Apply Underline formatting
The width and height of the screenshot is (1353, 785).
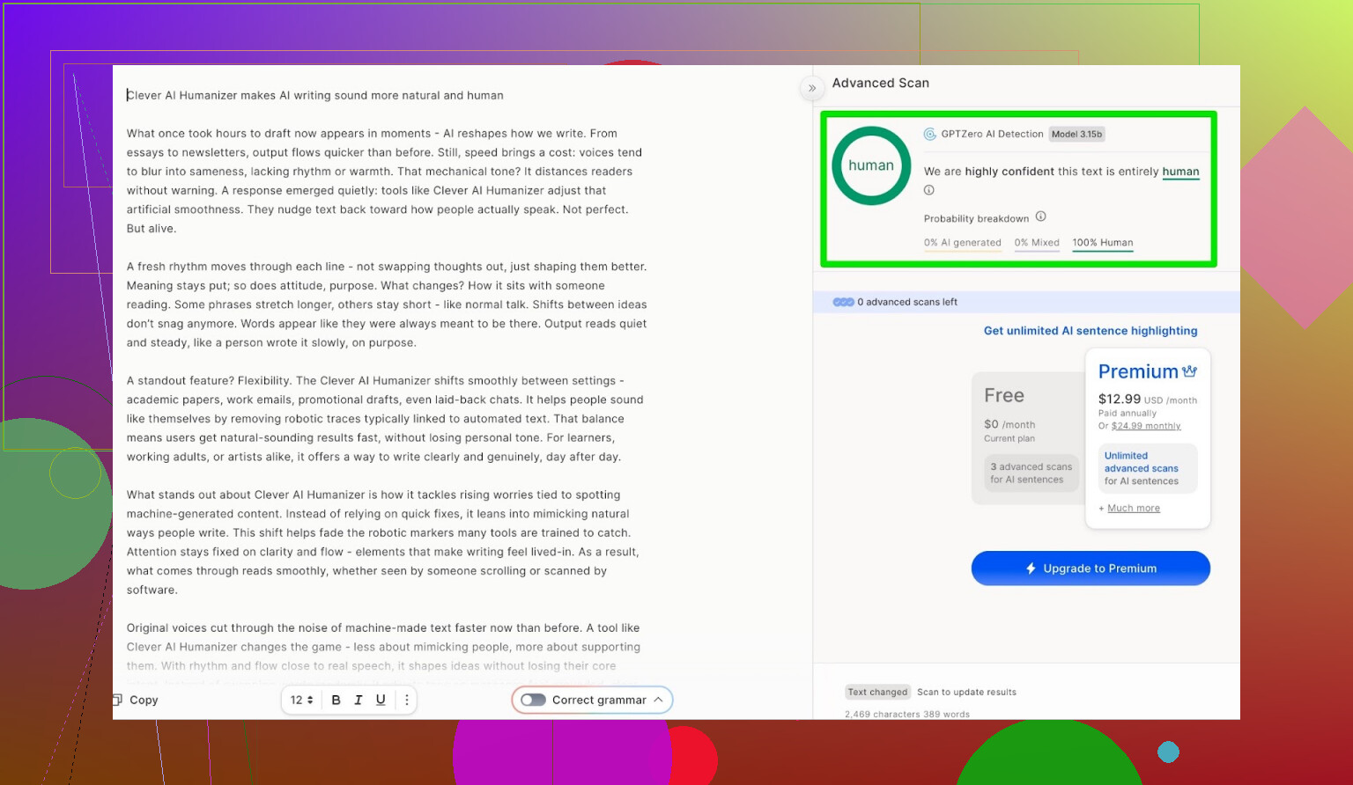coord(381,700)
